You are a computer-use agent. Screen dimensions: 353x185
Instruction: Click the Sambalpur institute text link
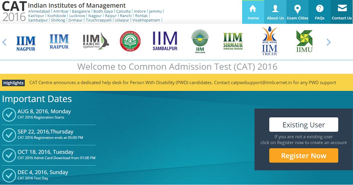(38, 20)
